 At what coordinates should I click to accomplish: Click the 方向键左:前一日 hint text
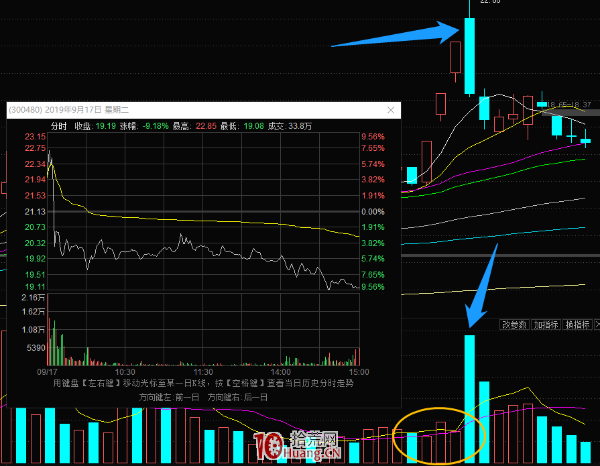[x=169, y=398]
